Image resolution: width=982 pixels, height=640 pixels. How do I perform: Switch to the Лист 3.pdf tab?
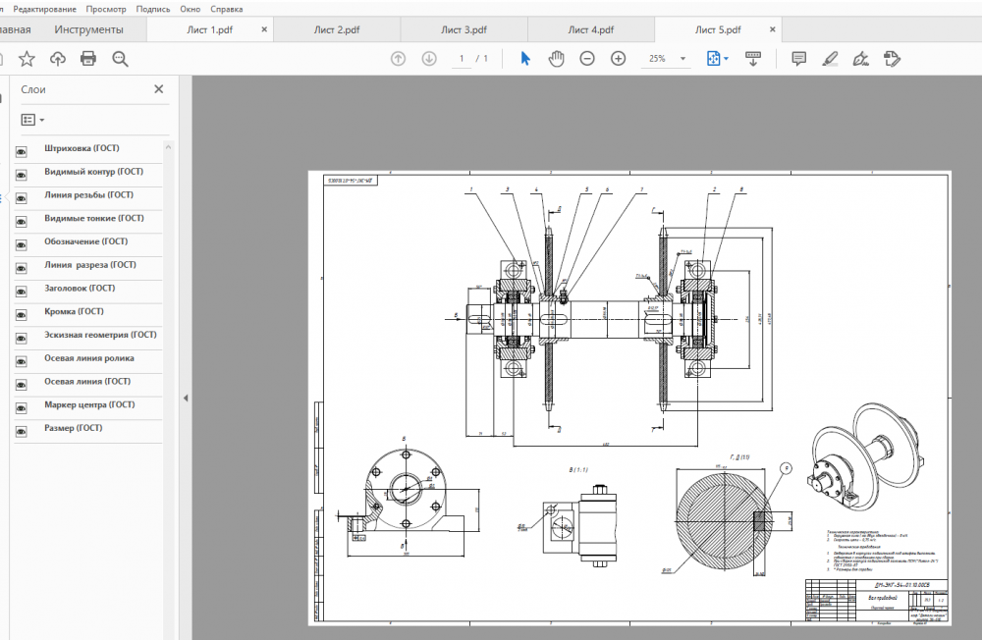464,29
